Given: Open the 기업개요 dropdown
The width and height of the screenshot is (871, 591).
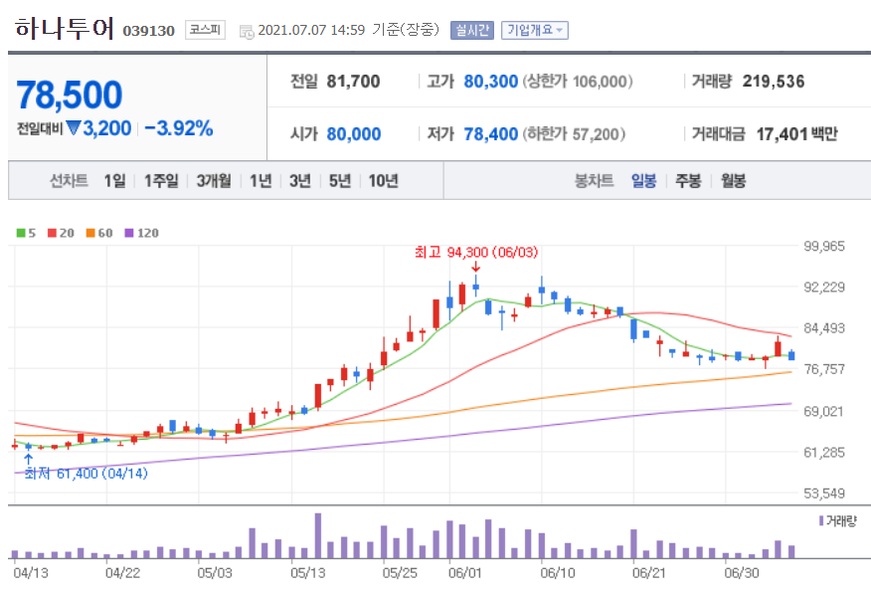Looking at the screenshot, I should coord(534,30).
